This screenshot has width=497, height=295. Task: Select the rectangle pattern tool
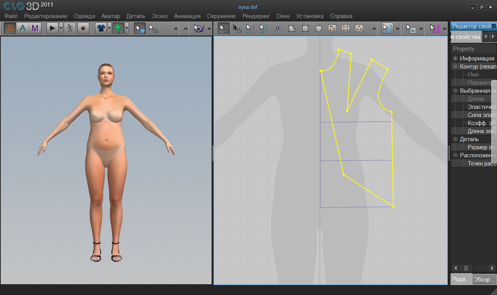point(305,28)
